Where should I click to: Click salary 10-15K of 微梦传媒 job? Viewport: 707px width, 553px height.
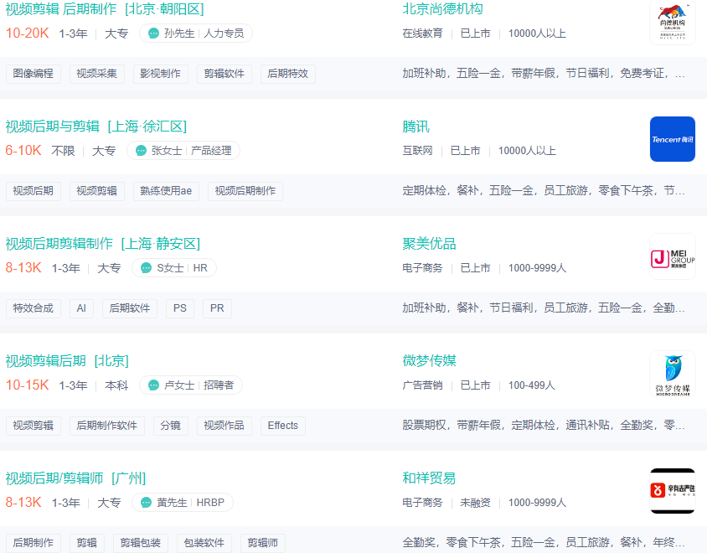27,385
